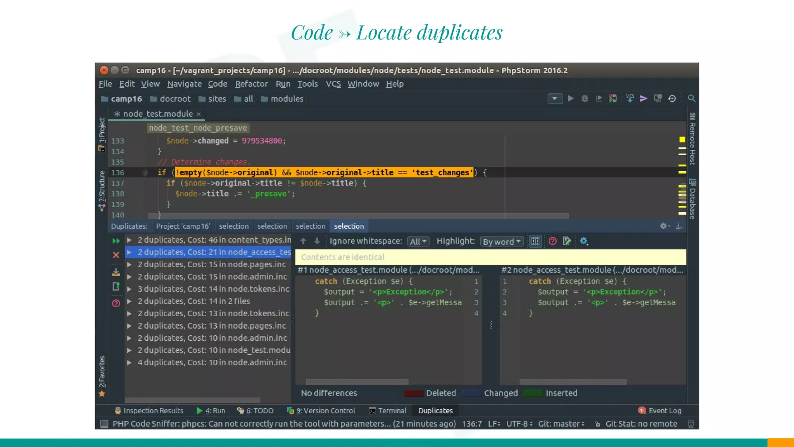Image resolution: width=794 pixels, height=447 pixels.
Task: Click the modules breadcrumb folder
Action: click(x=282, y=99)
